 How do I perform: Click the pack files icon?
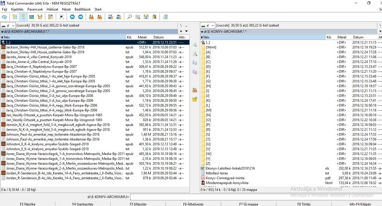pyautogui.click(x=91, y=17)
